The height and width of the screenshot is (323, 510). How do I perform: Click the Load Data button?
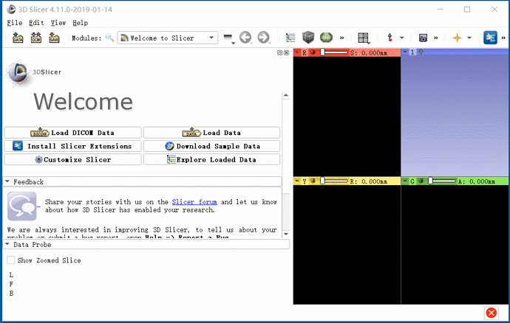[x=211, y=133]
